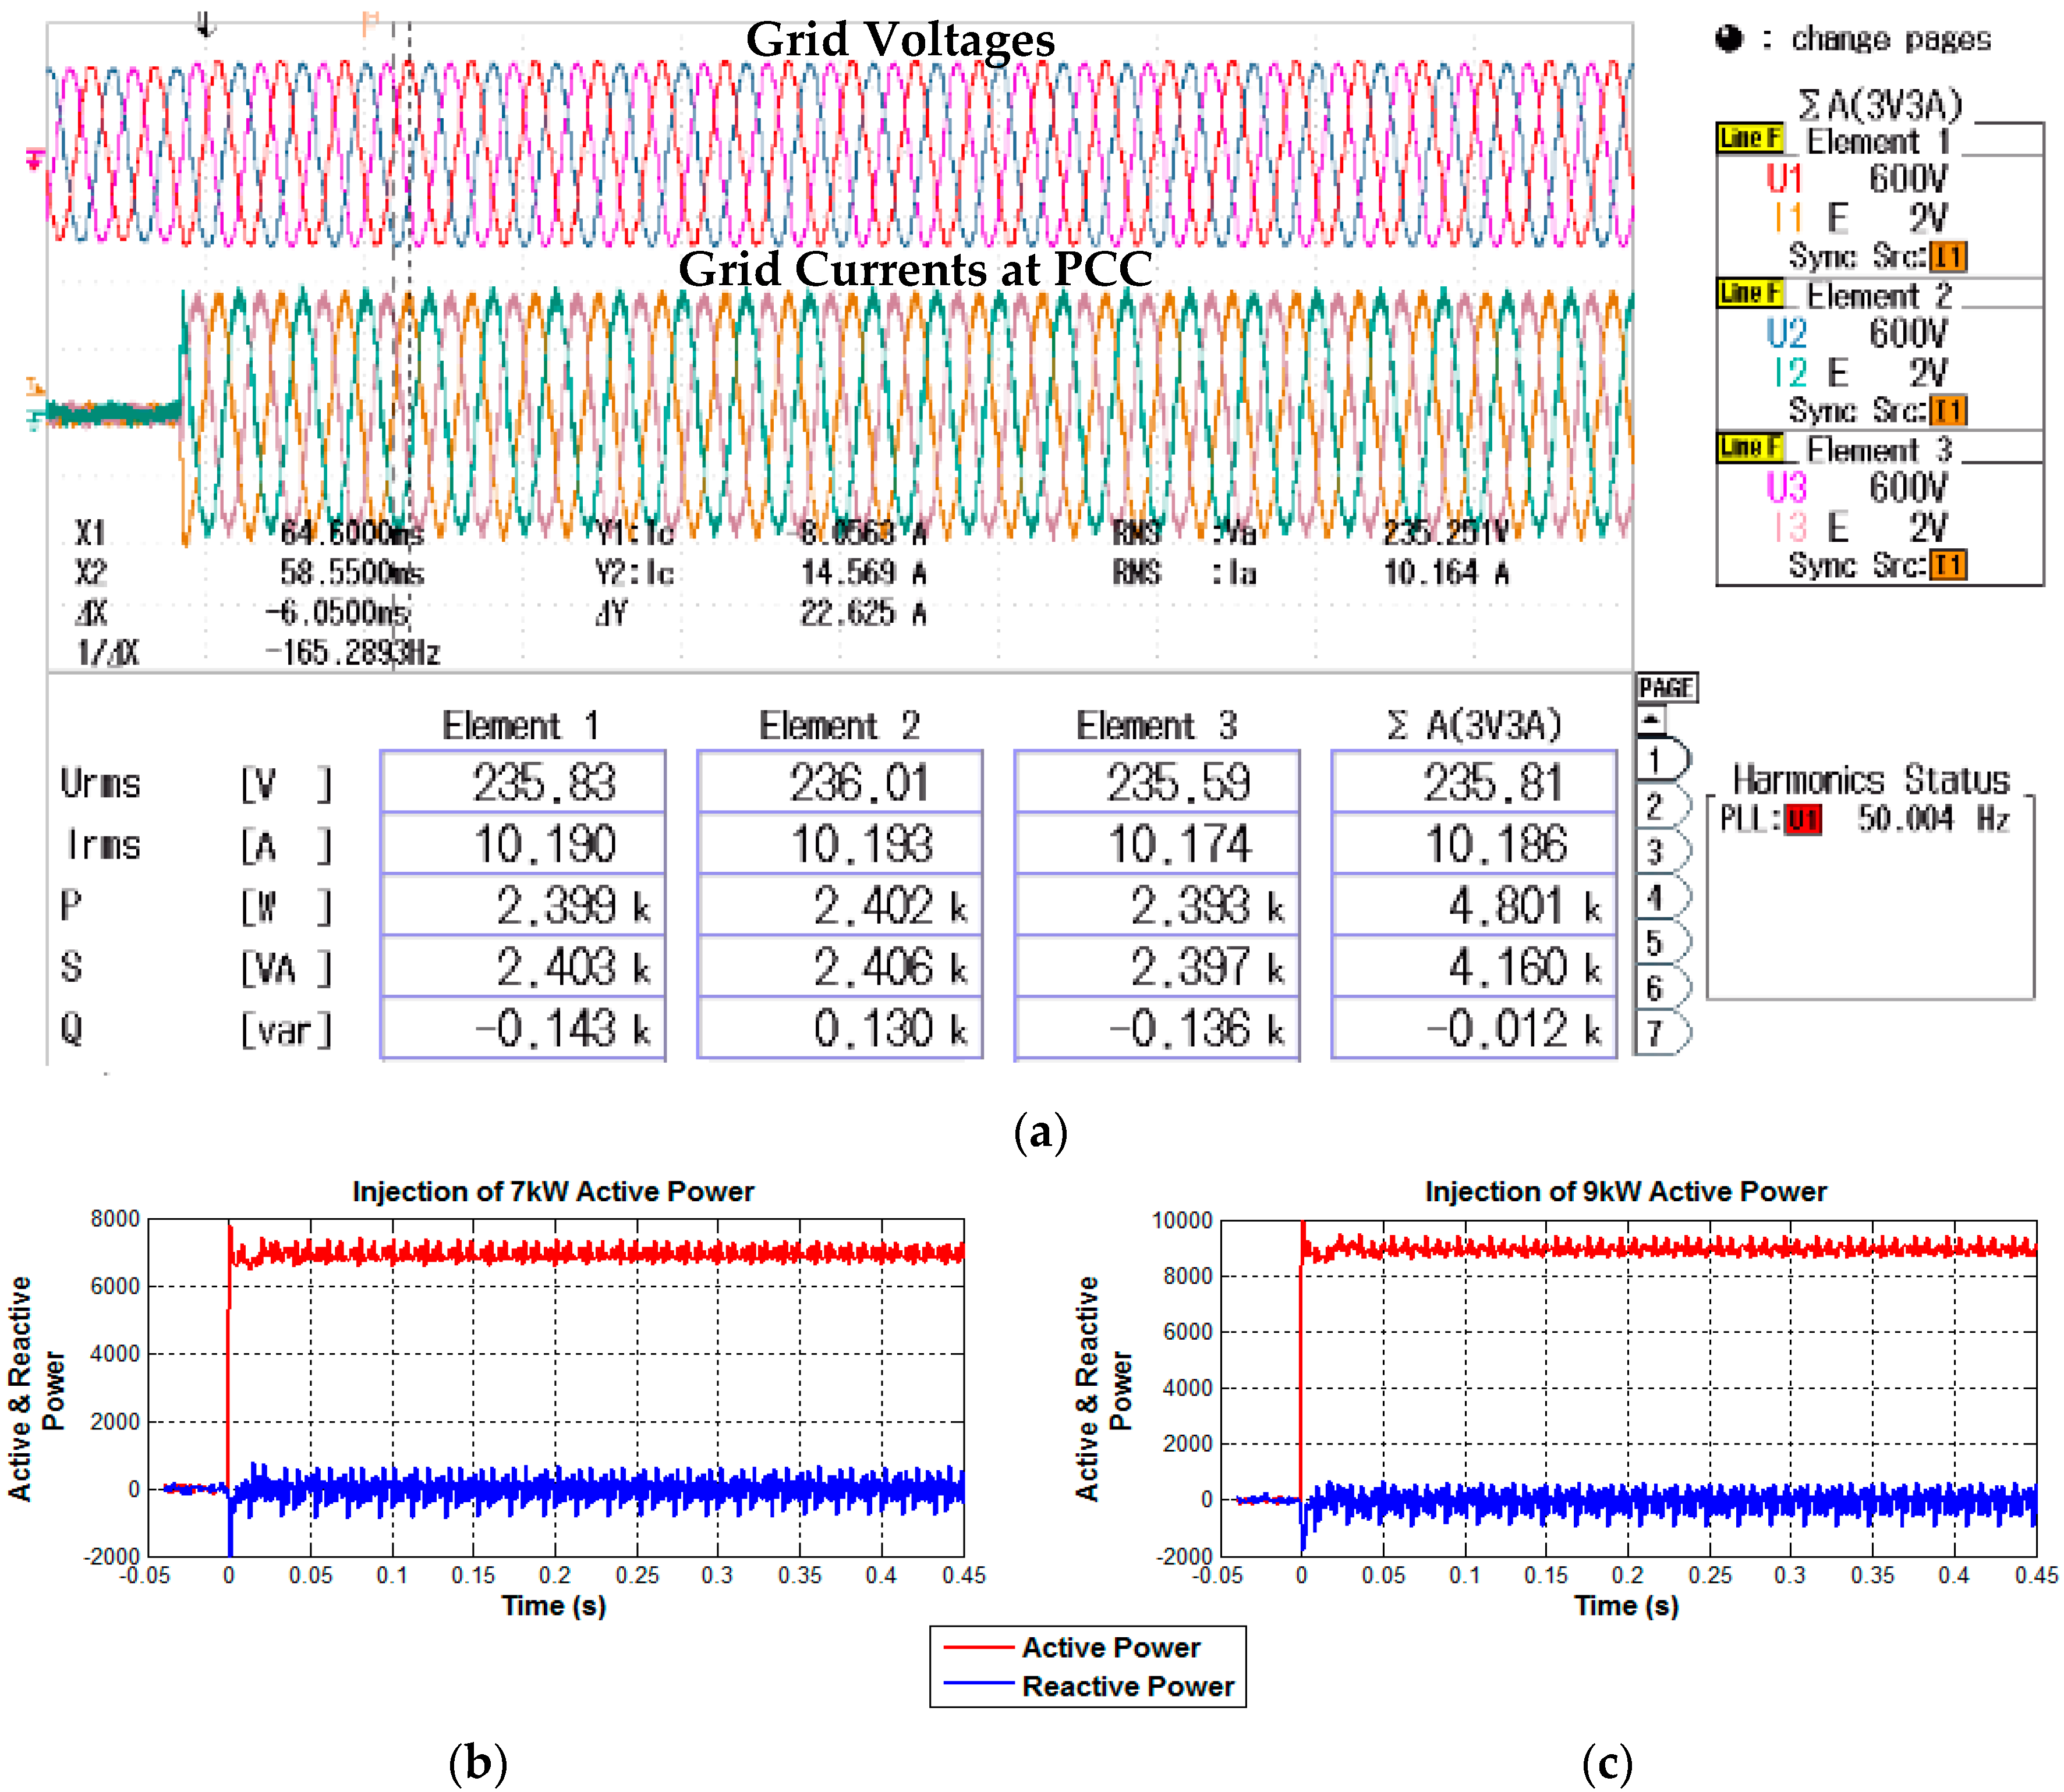
Task: Select page 7 tab
Action: click(1658, 1033)
